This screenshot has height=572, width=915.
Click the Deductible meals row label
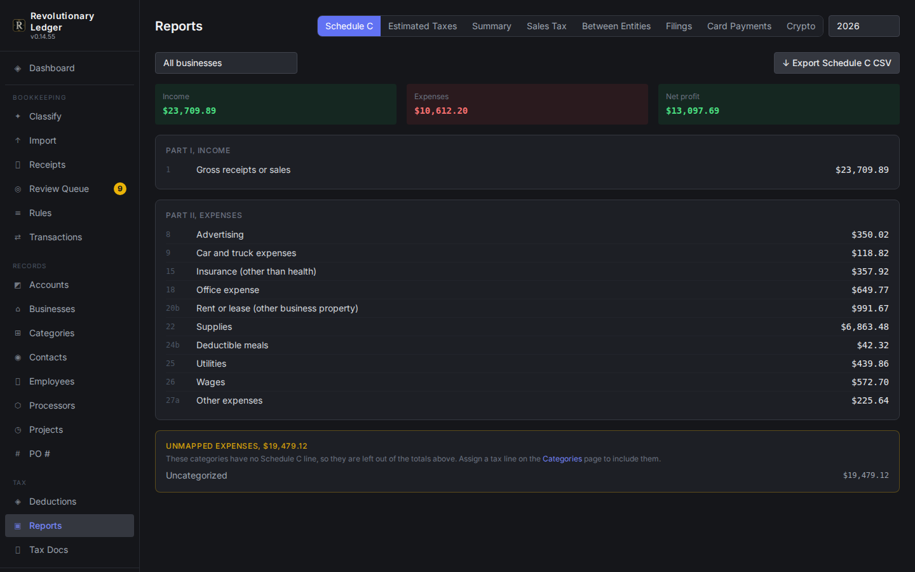[x=233, y=345]
